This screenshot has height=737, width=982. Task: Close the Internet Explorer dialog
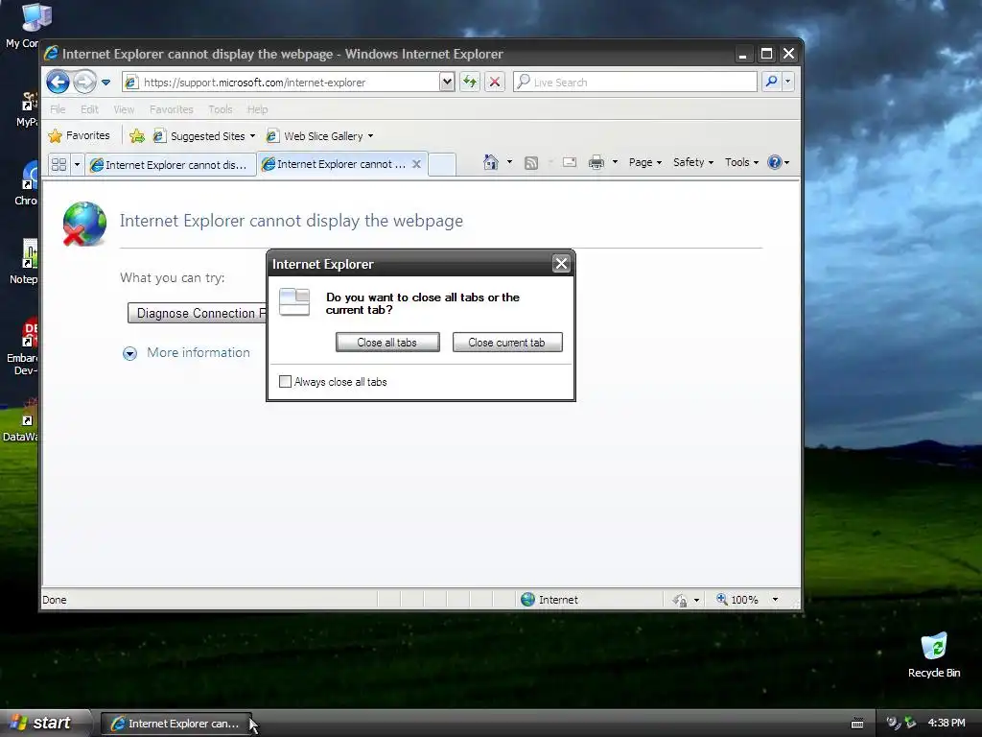[561, 264]
